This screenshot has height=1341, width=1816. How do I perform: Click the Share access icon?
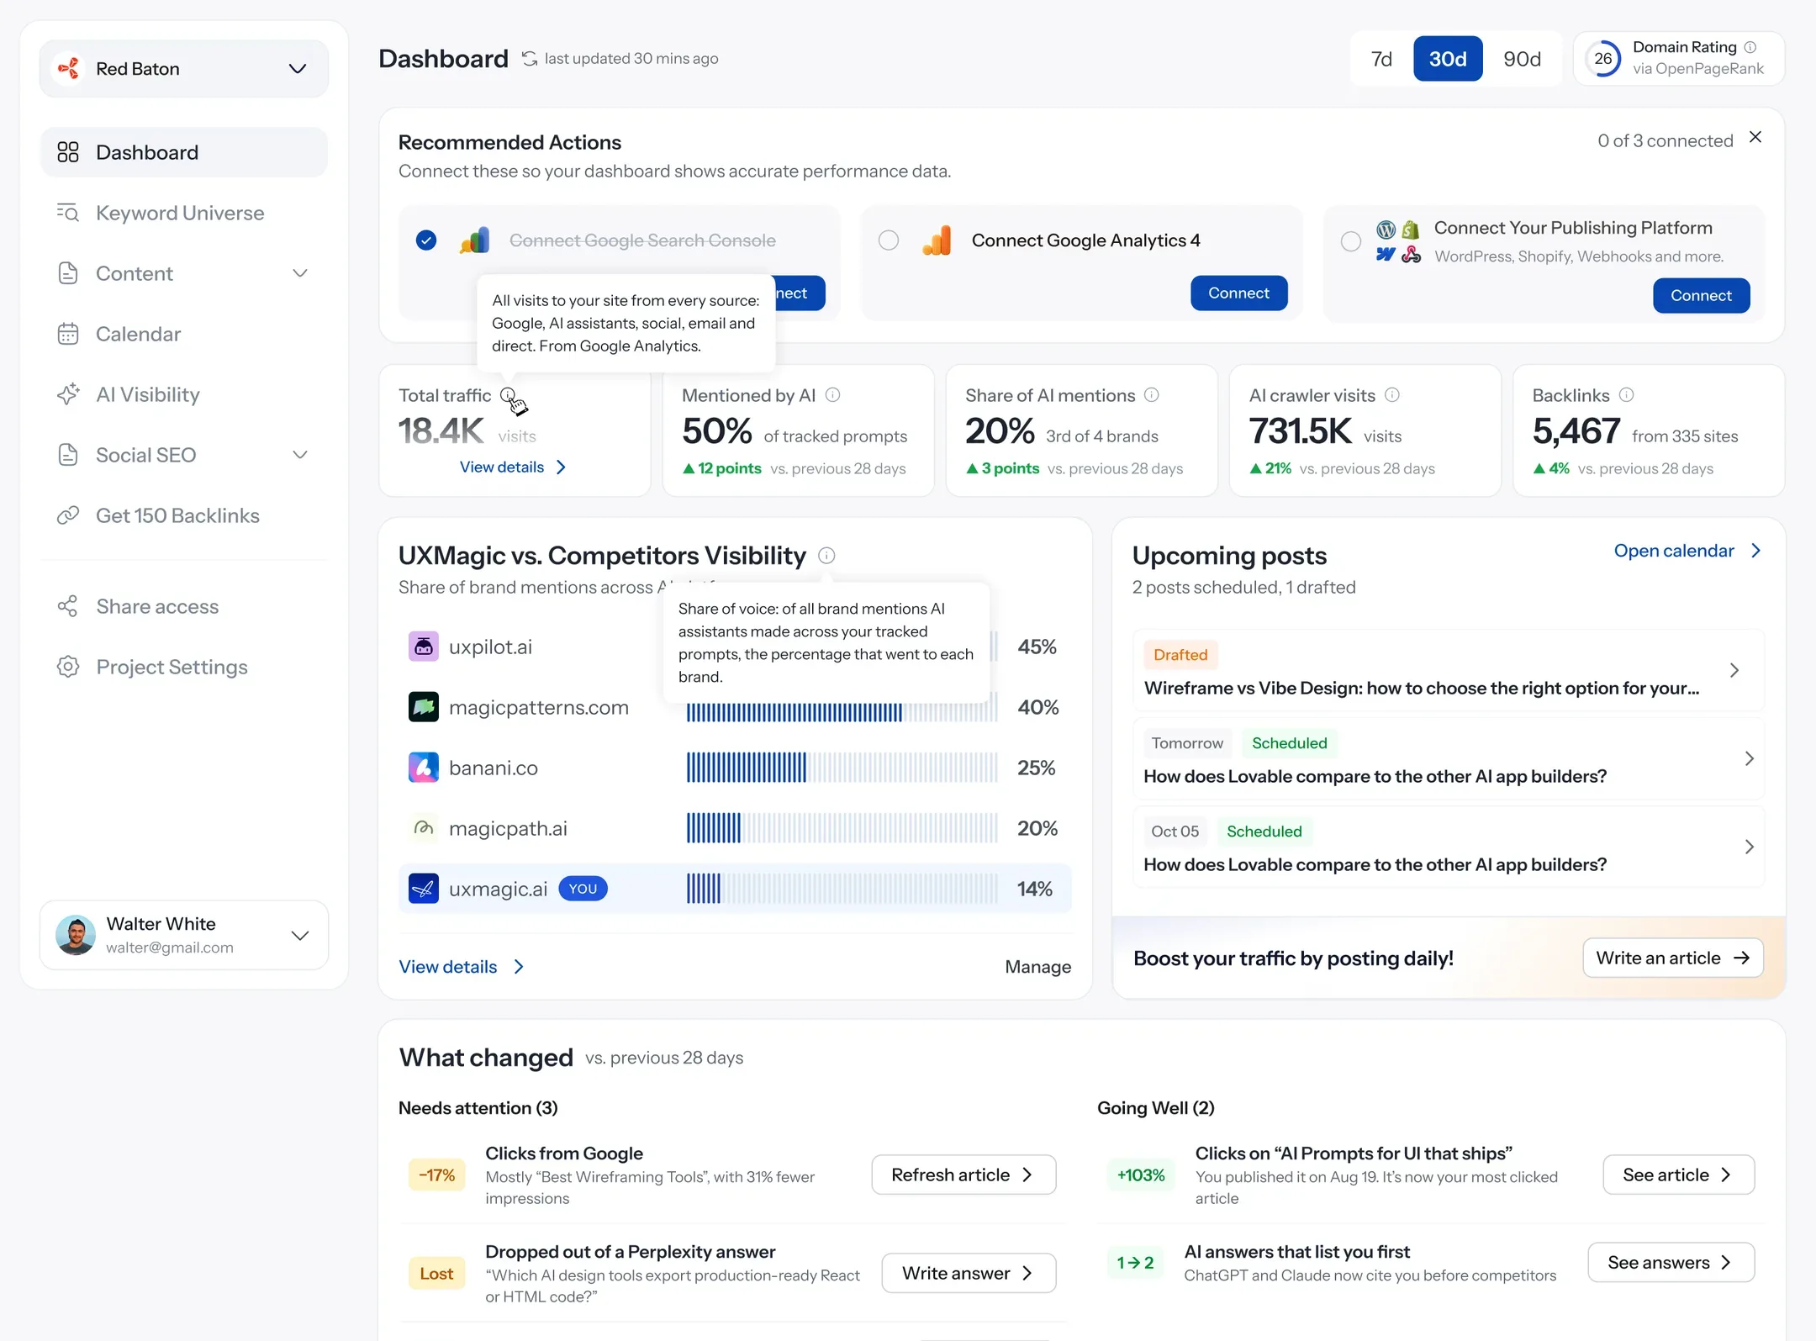pos(67,606)
